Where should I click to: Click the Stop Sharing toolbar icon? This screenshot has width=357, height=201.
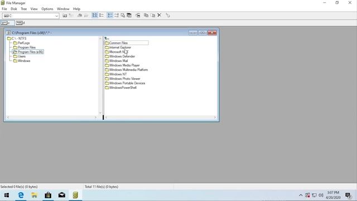(x=86, y=16)
